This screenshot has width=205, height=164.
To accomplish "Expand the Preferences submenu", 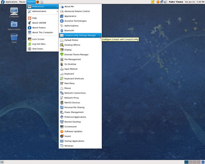I will coord(42,7).
